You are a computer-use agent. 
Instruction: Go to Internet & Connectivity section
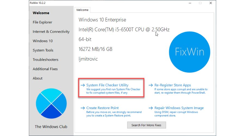click(51, 32)
